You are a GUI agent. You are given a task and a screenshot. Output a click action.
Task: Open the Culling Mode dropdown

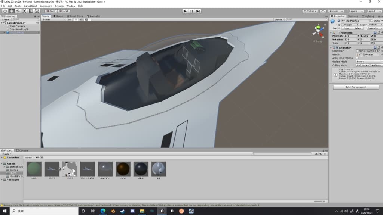(369, 65)
